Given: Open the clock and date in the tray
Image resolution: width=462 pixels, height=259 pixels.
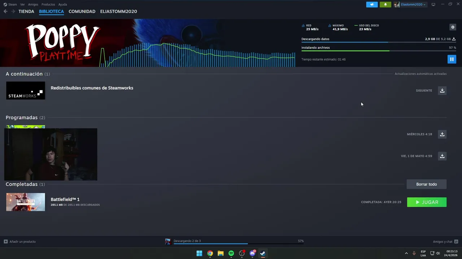Looking at the screenshot, I should [452, 253].
